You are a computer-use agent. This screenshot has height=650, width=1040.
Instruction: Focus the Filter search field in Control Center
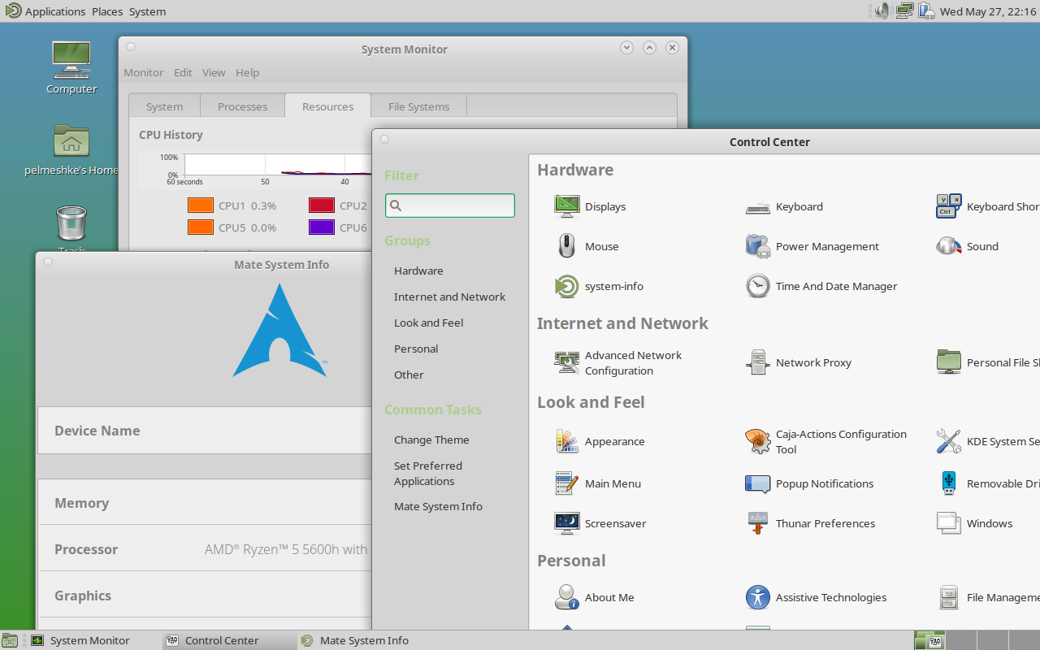(x=450, y=206)
